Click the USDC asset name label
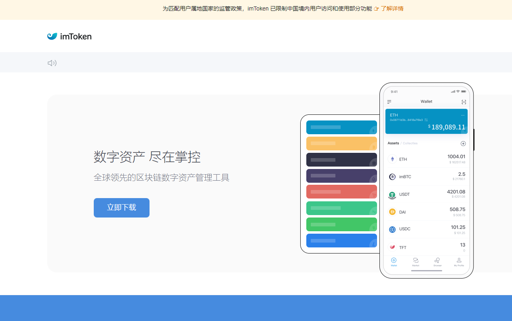 coord(405,229)
